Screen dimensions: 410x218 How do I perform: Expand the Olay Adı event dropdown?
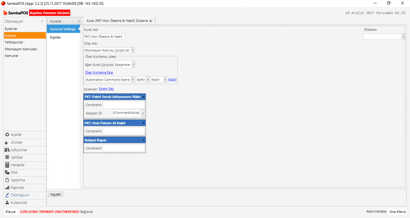(x=133, y=50)
